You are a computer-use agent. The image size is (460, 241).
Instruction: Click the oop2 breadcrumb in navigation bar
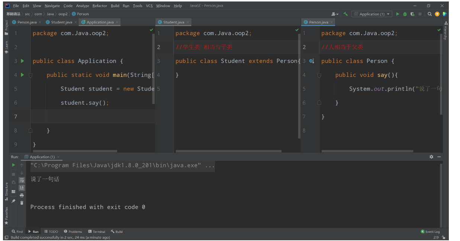[63, 14]
